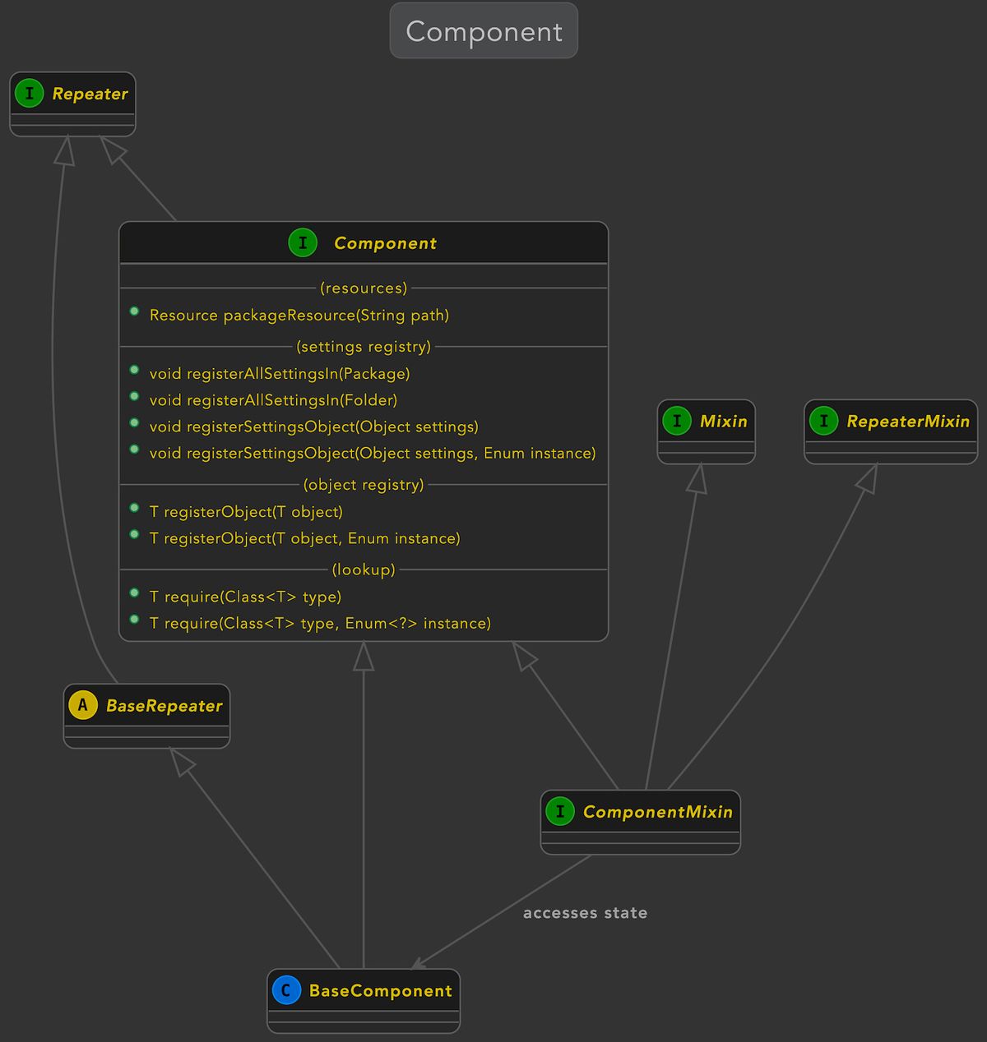
Task: Select the green I icon next to Mixin
Action: (x=677, y=421)
